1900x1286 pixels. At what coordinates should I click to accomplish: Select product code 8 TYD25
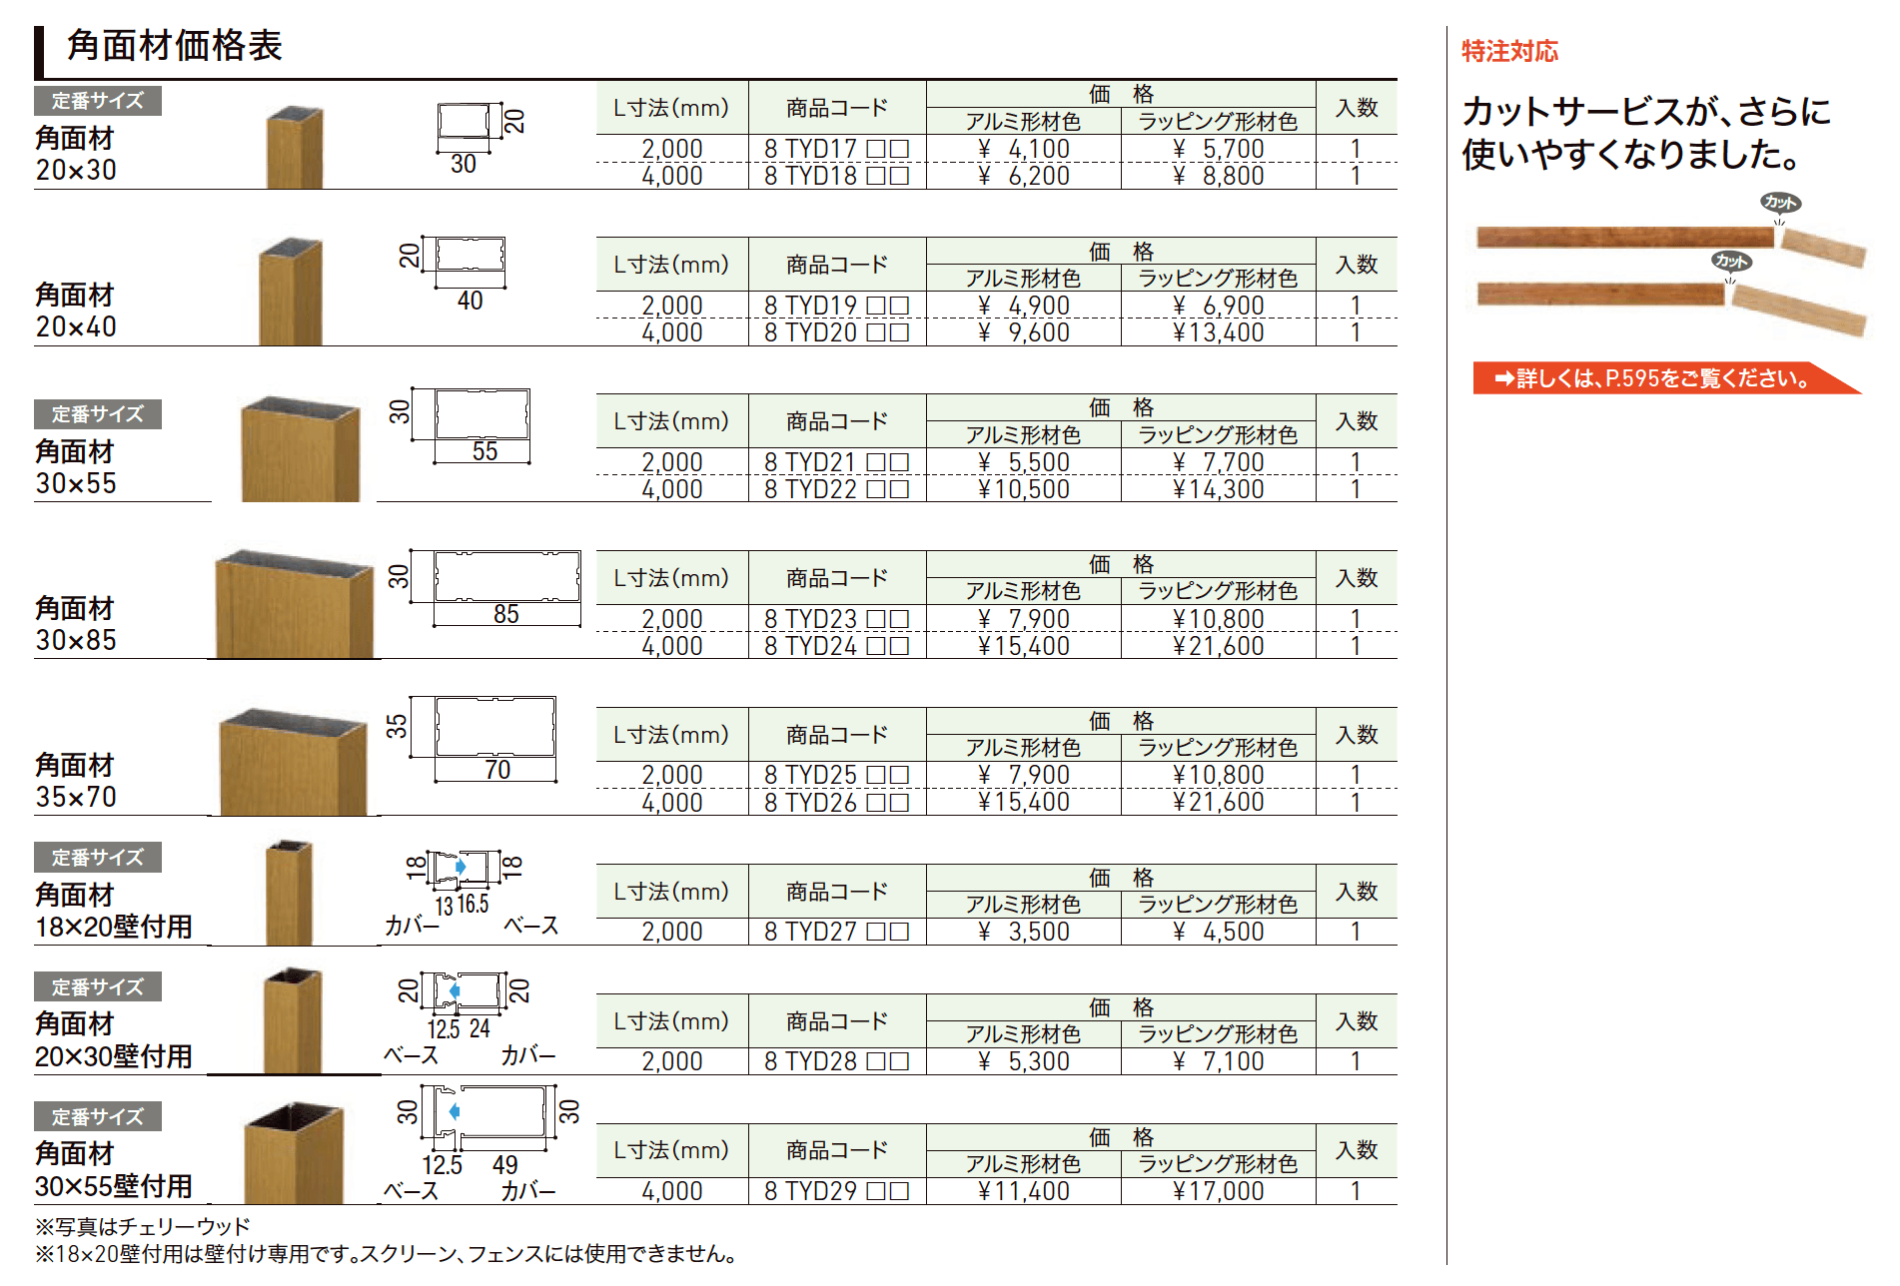(x=836, y=775)
